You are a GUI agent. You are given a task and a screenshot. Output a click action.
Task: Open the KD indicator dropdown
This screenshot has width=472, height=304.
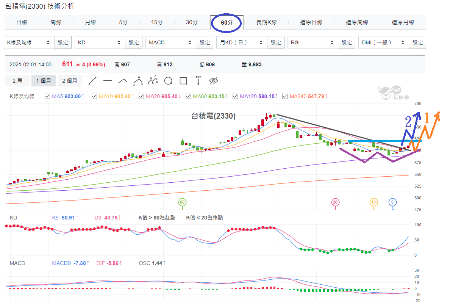pyautogui.click(x=100, y=42)
